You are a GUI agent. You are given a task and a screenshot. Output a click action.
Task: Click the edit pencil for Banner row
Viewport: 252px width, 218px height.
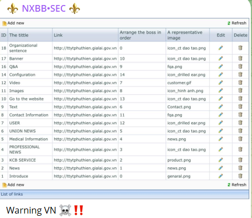(221, 59)
